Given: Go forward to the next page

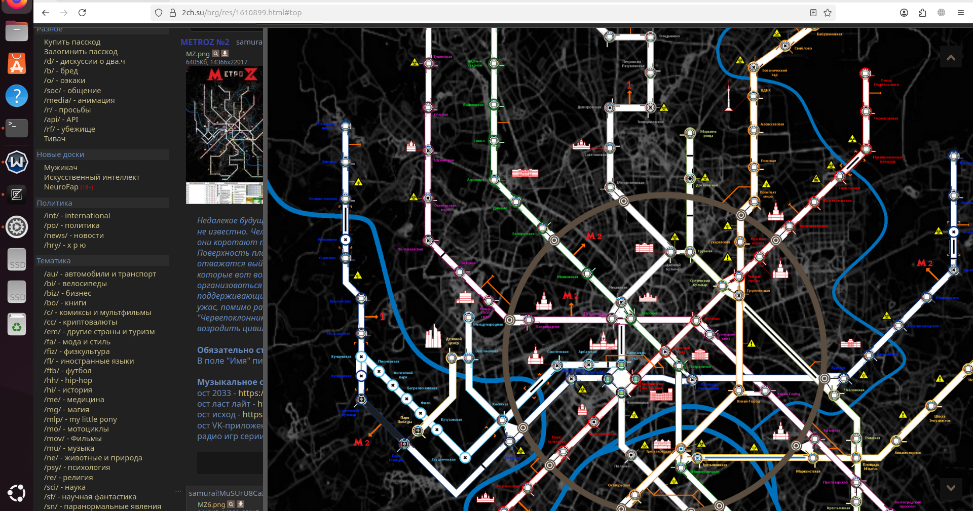Looking at the screenshot, I should click(64, 13).
